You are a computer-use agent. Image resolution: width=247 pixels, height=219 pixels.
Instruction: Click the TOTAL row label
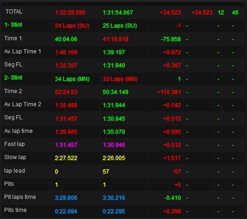(14, 12)
